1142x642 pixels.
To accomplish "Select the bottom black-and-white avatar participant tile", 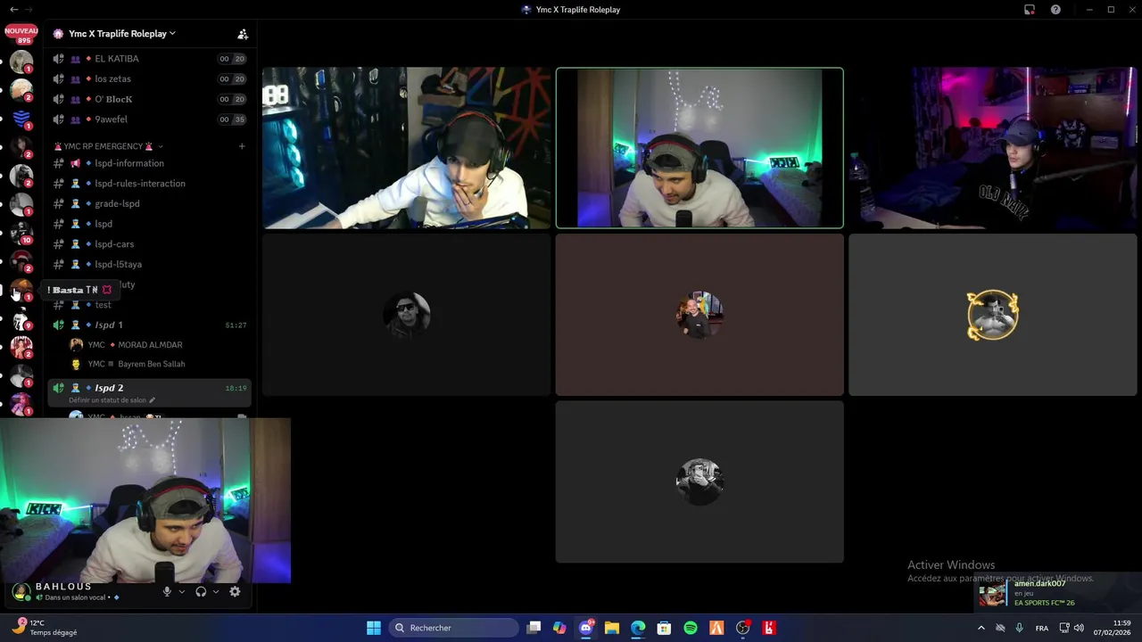I will (x=699, y=481).
